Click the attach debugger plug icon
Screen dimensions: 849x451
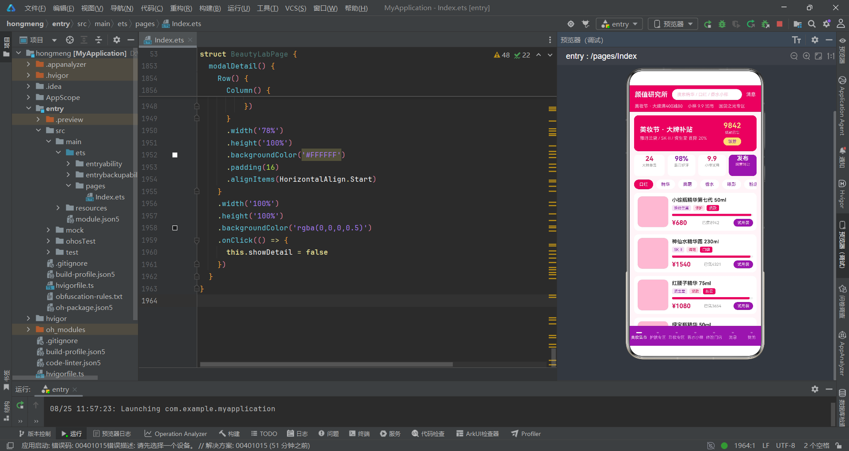[x=586, y=24]
